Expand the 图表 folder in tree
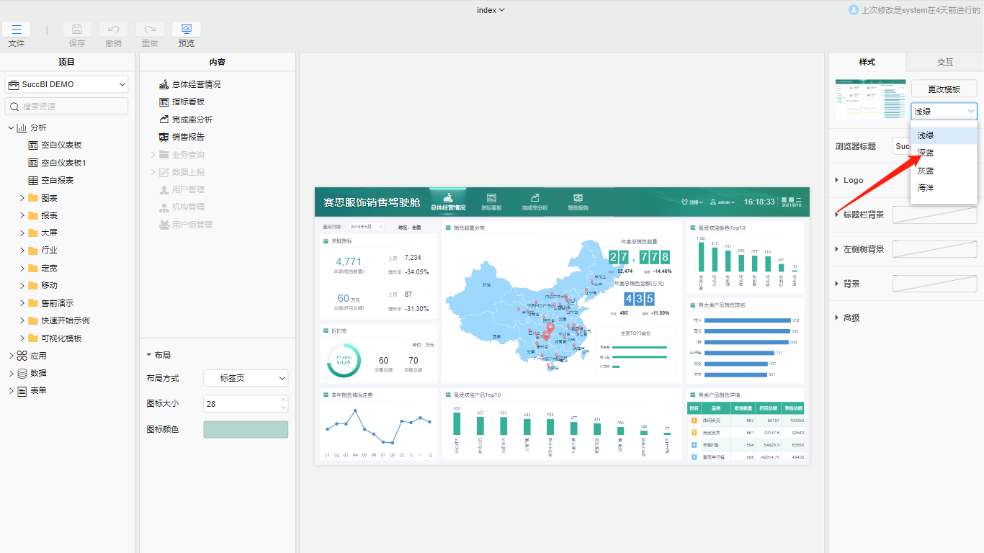 (22, 198)
